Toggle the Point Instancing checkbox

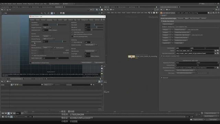[73, 42]
